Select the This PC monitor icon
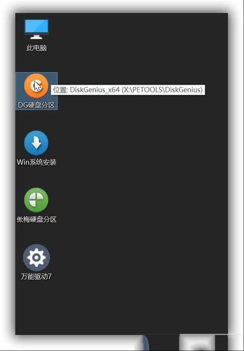The width and height of the screenshot is (244, 351). (37, 29)
